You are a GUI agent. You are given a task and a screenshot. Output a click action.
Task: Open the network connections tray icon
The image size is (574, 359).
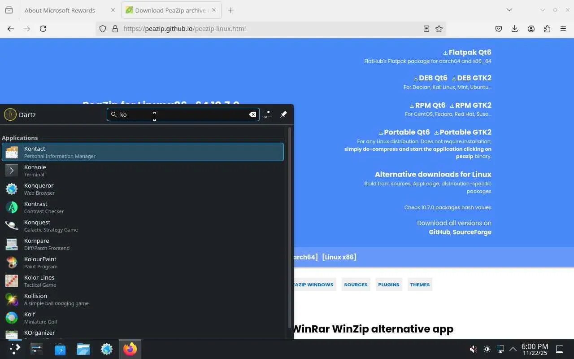click(500, 349)
